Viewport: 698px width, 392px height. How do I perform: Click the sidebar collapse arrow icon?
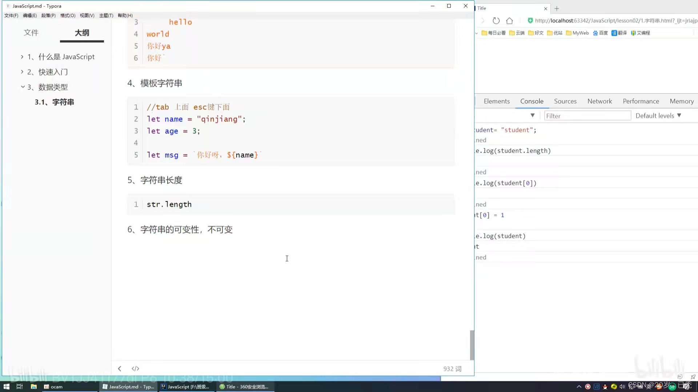click(120, 368)
